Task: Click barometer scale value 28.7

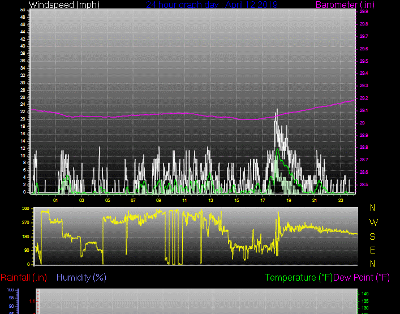Action: 364,160
